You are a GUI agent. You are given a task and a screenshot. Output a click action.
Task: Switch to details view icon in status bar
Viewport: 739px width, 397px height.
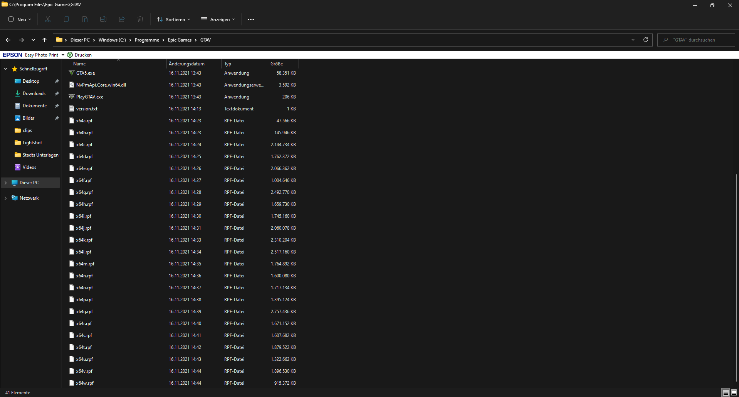(726, 393)
